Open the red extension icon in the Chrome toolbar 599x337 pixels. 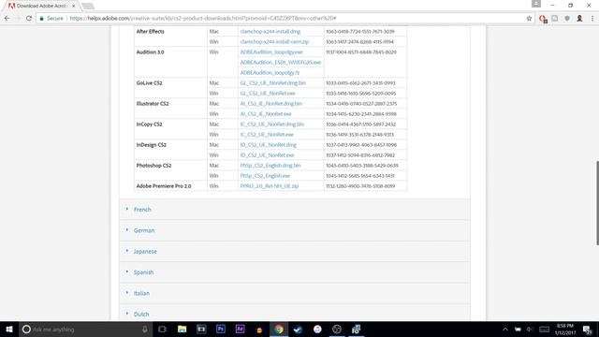point(543,19)
